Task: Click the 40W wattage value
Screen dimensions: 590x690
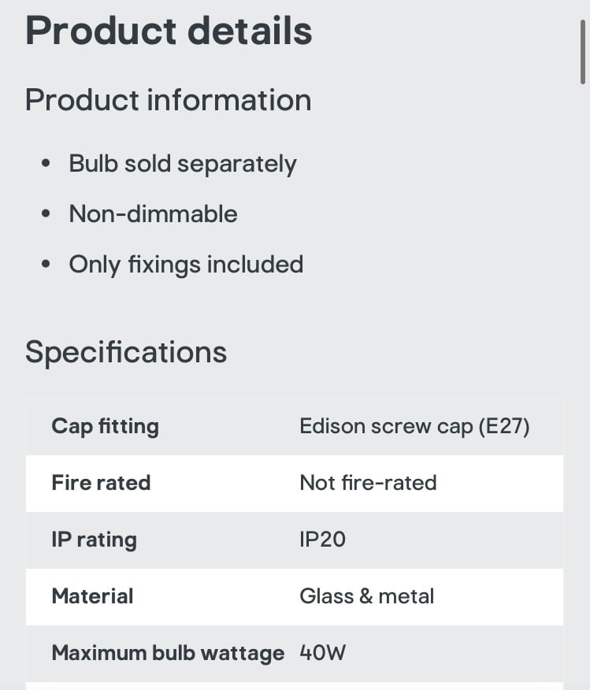Action: (322, 653)
